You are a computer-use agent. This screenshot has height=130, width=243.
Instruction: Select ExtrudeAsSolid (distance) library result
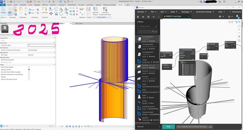pos(147,39)
